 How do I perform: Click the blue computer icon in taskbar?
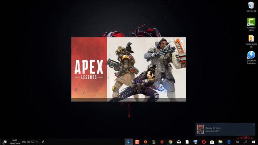[x=195, y=142]
